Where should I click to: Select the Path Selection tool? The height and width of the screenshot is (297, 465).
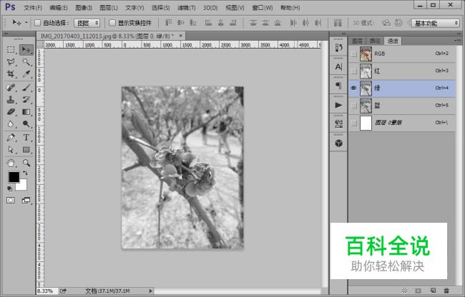tap(11, 150)
